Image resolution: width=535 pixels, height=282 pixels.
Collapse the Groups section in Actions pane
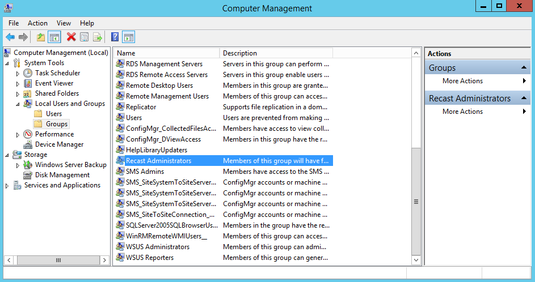click(x=524, y=67)
